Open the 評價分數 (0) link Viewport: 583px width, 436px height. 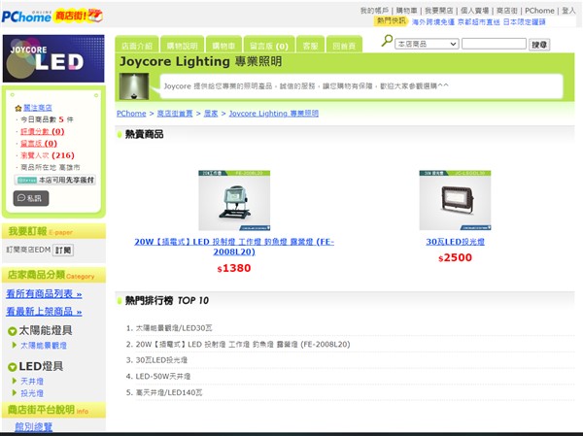click(x=43, y=132)
